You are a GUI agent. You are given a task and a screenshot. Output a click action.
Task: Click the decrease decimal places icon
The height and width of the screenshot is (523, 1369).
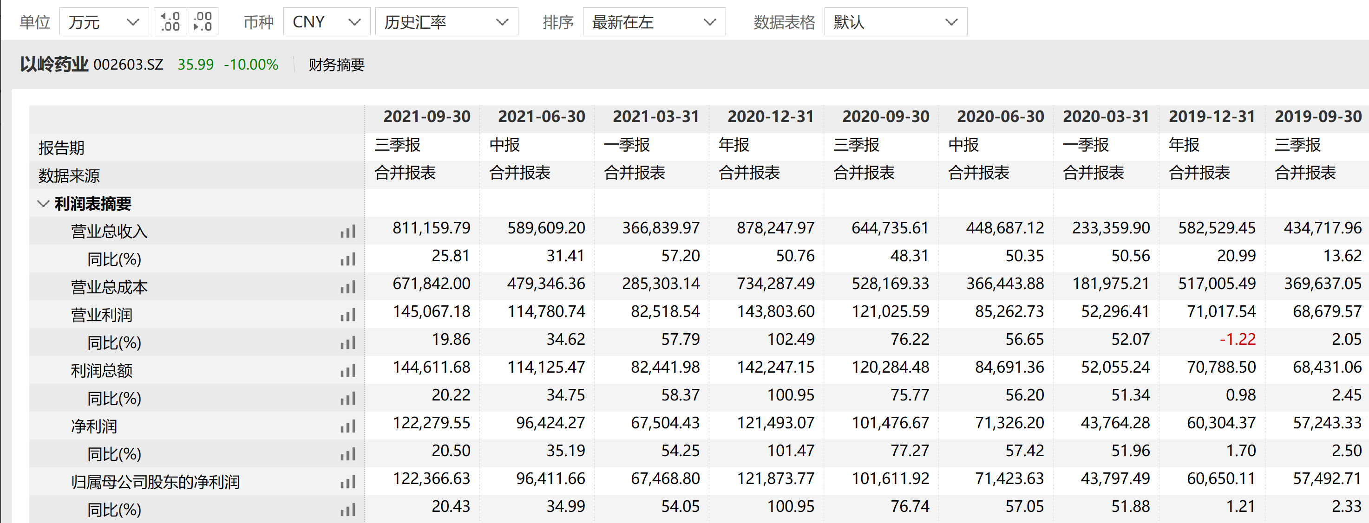203,22
